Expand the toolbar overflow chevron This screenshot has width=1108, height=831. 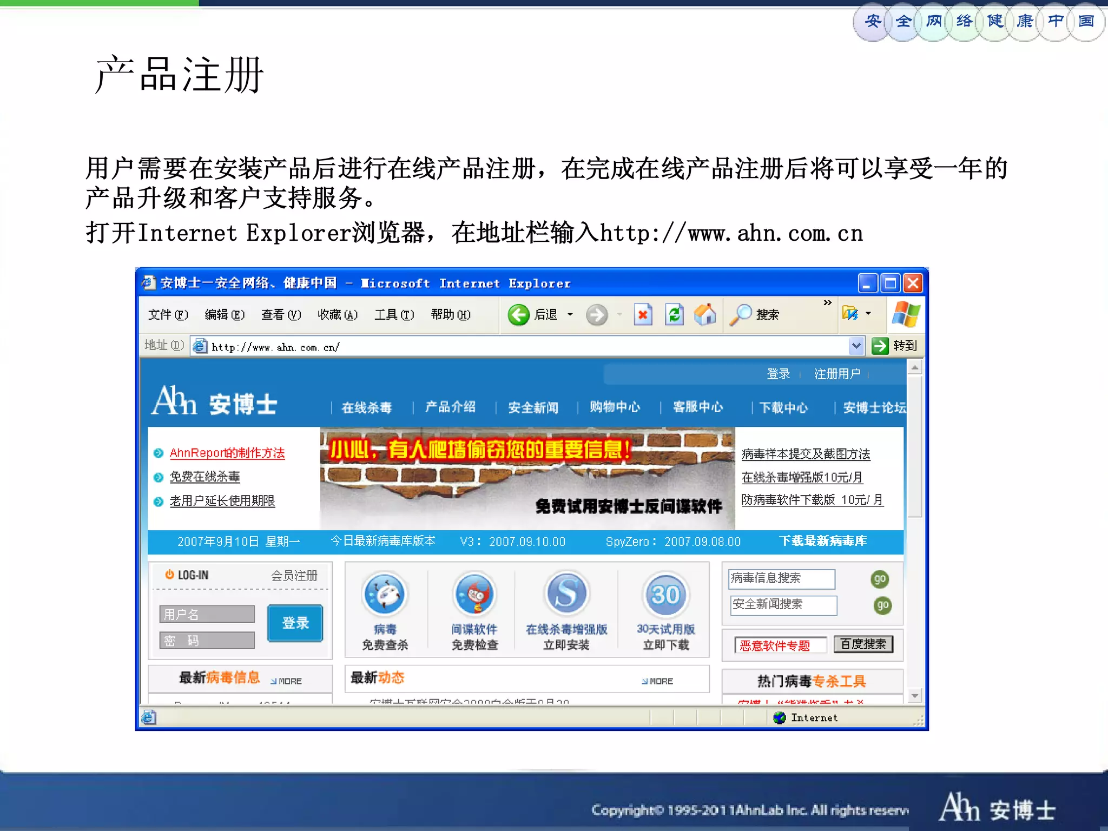pos(827,303)
